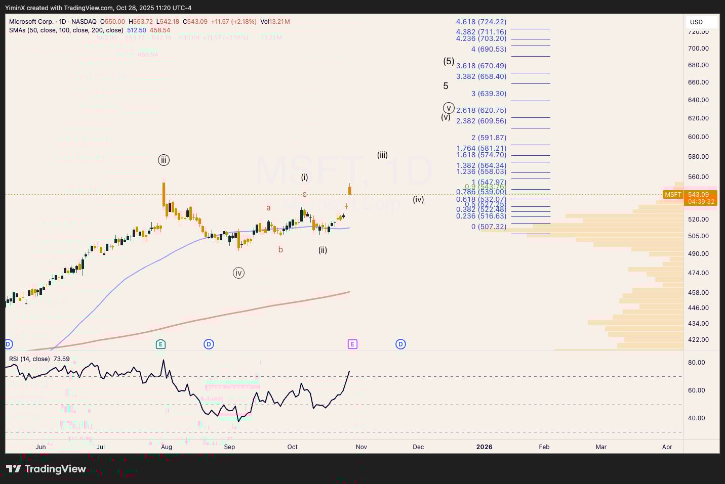Click the 1.382 (564.34) Fibonacci level
The height and width of the screenshot is (484, 725).
(481, 165)
